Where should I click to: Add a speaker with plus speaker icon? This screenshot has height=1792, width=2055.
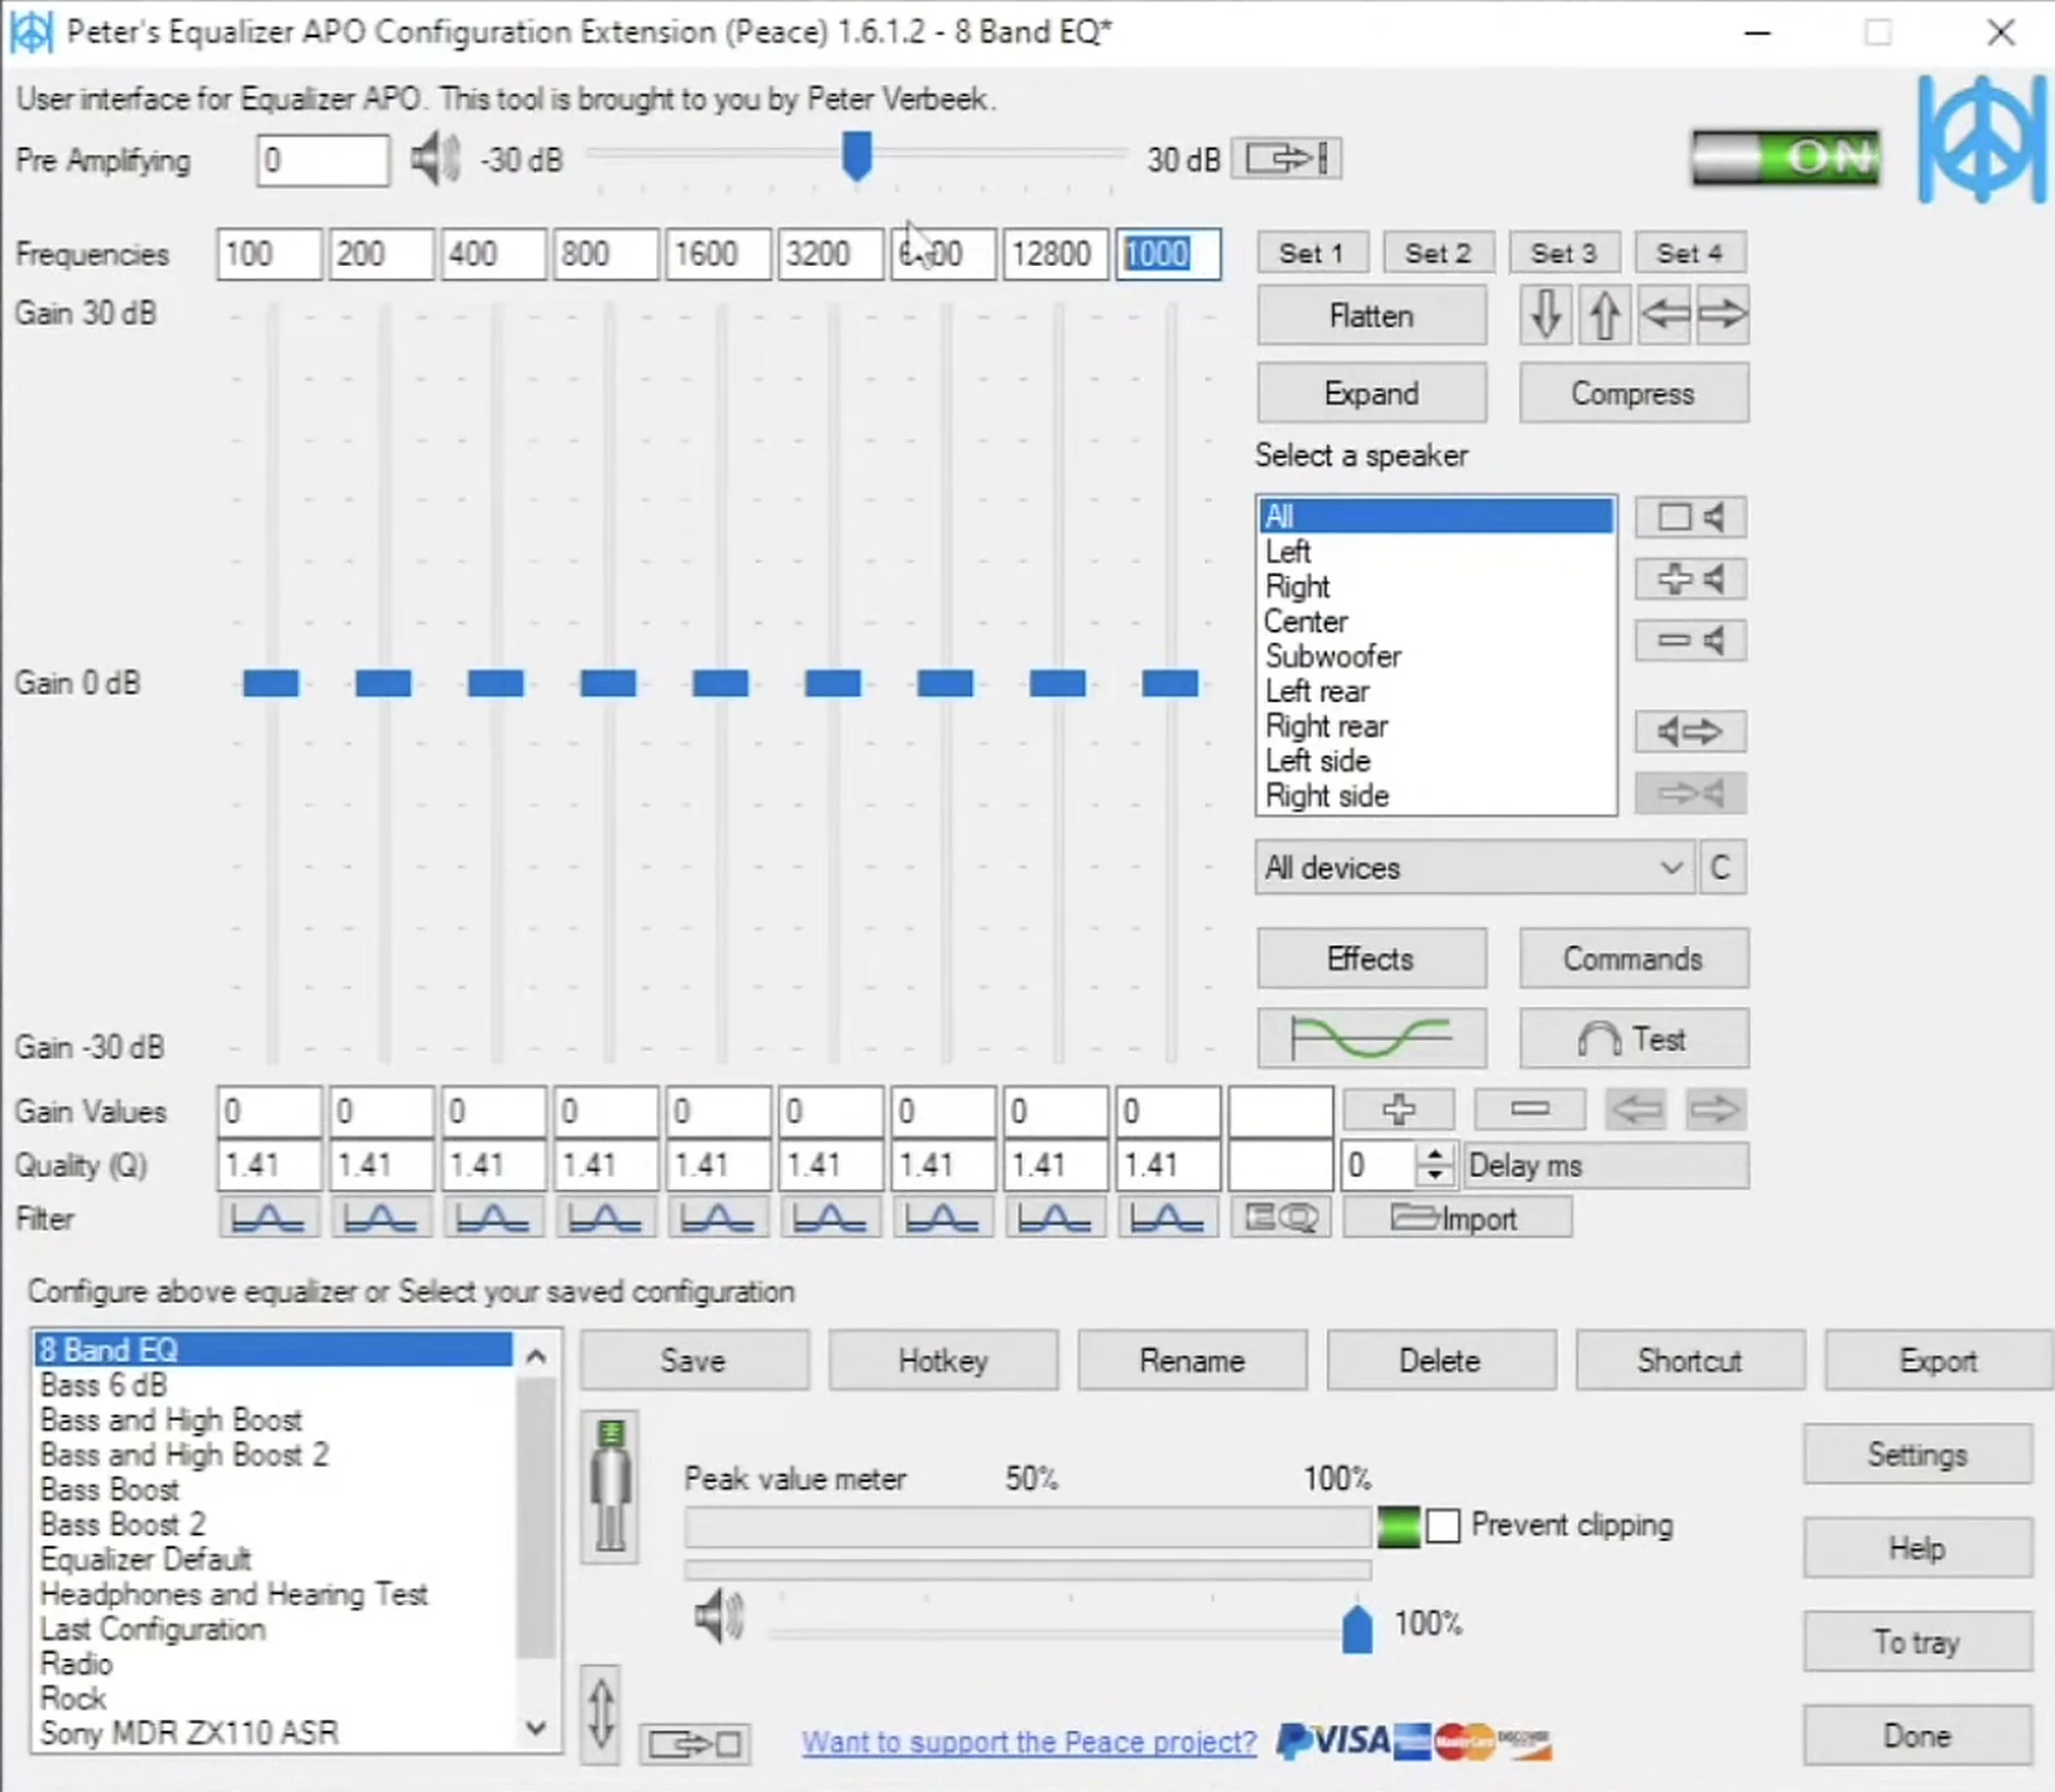(1691, 579)
